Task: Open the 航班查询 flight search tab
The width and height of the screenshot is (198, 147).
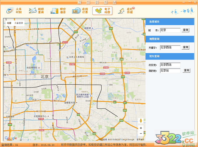Action: [x=36, y=11]
